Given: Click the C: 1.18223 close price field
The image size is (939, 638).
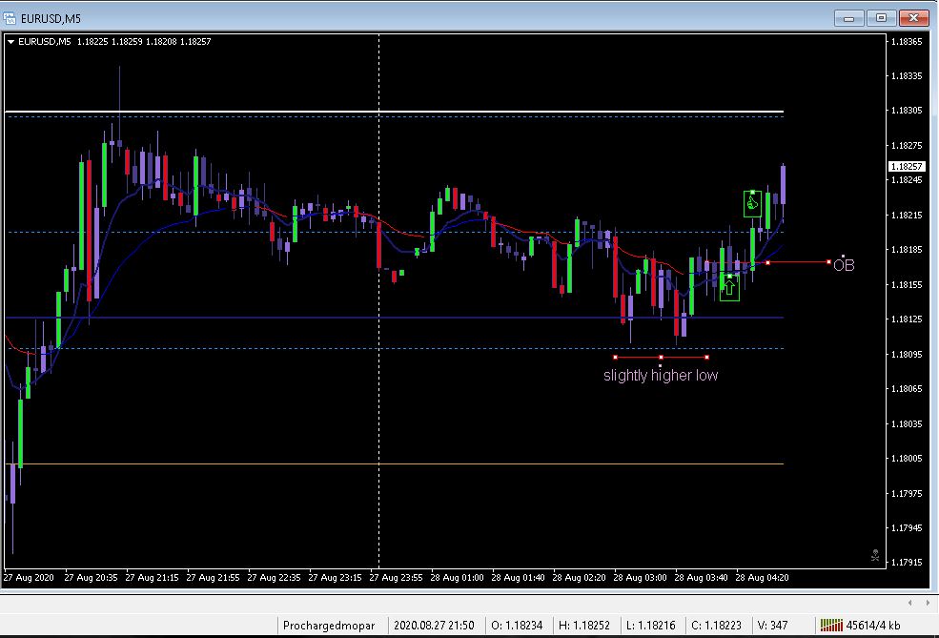Looking at the screenshot, I should coord(716,626).
